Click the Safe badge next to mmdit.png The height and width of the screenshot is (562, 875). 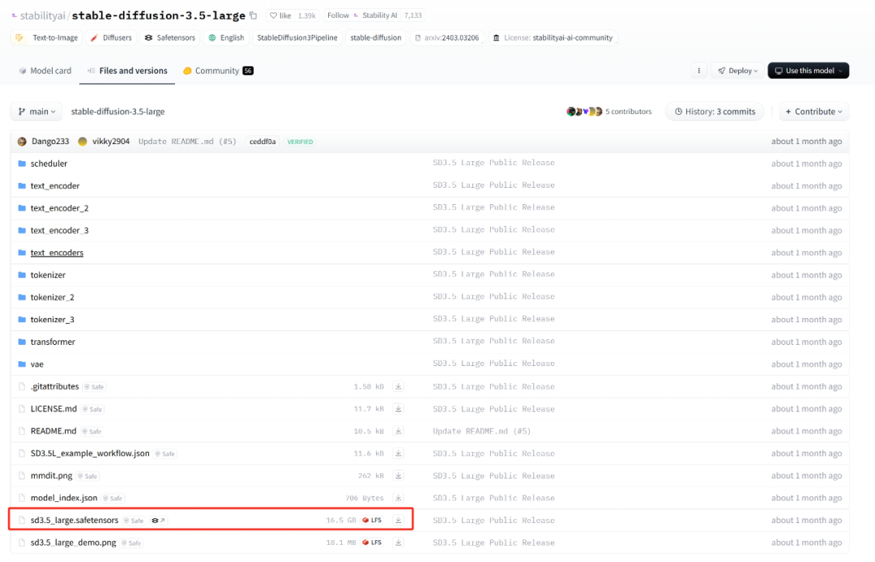[88, 477]
